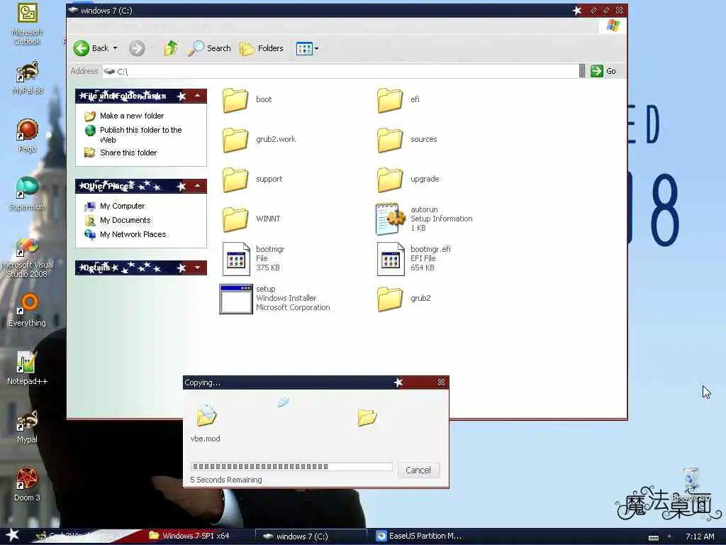Click the 7:12 AM taskbar clock

[700, 536]
